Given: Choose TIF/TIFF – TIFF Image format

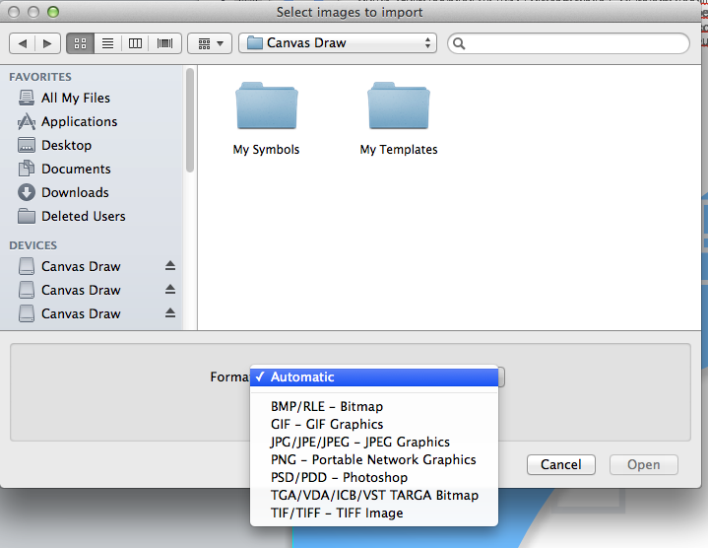Looking at the screenshot, I should point(374,514).
